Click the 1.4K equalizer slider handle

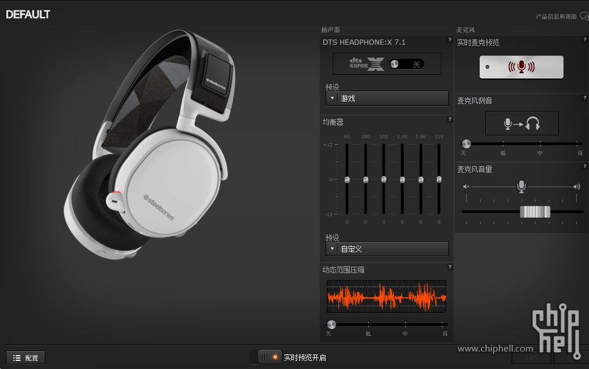[402, 180]
